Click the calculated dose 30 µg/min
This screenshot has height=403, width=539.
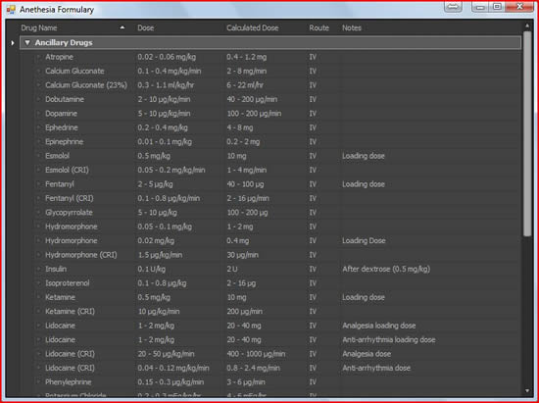click(243, 255)
